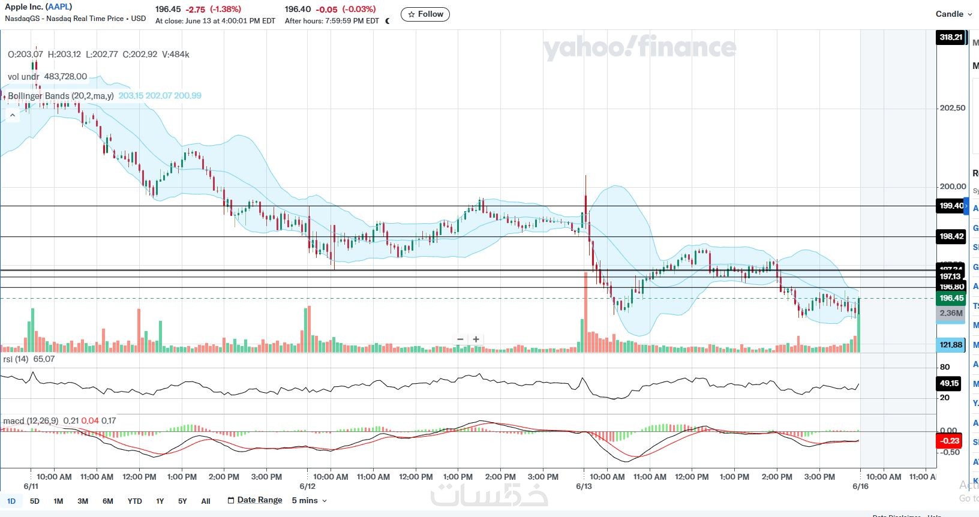Switch to the All range

point(206,501)
